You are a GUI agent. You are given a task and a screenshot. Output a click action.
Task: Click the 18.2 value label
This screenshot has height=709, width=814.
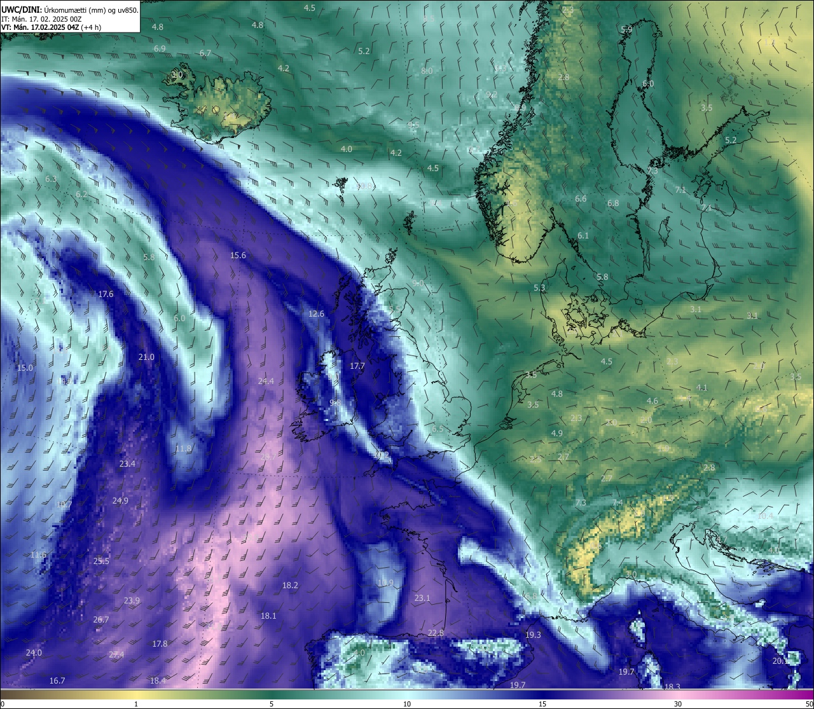[x=290, y=586]
